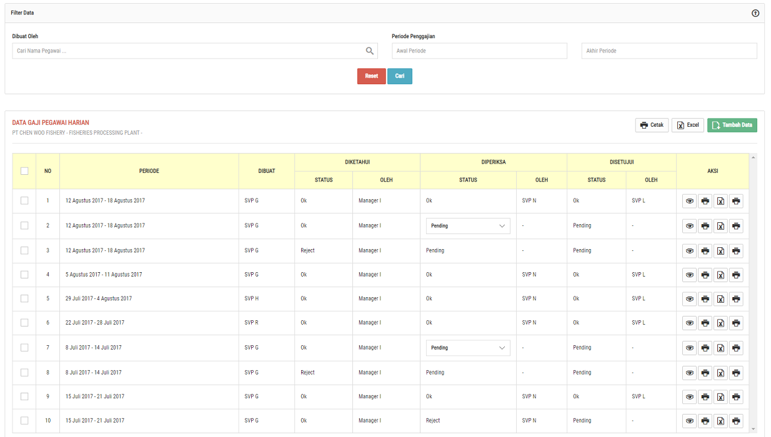Viewport: 771px width, 437px height.
Task: Click the table's vertical scrollbar down arrow
Action: (x=753, y=429)
